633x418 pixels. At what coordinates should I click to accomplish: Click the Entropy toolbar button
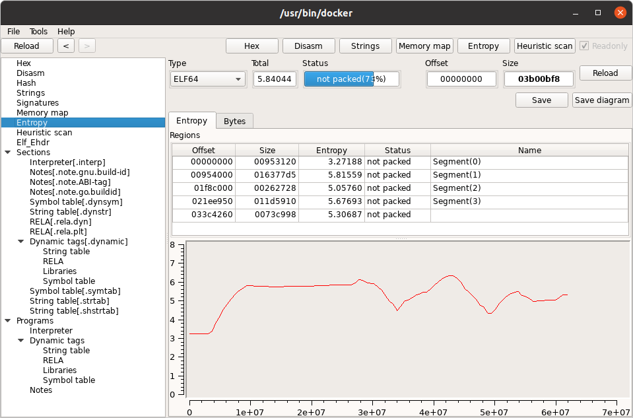[484, 46]
